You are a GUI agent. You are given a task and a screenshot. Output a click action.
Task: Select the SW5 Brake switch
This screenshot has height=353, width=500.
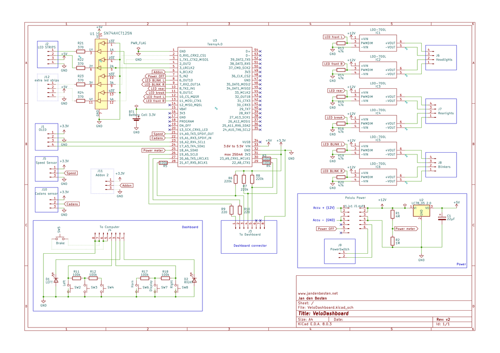[x=60, y=238]
